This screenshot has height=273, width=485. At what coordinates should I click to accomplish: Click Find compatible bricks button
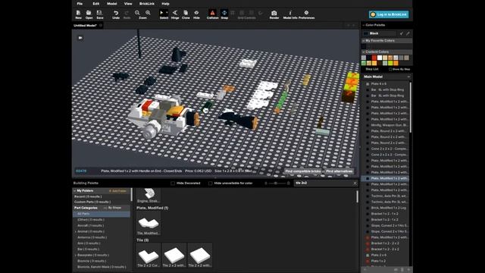click(x=303, y=171)
